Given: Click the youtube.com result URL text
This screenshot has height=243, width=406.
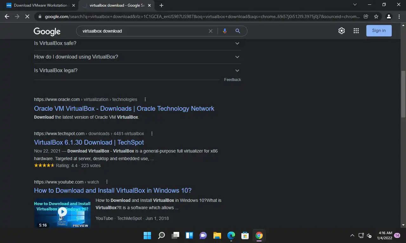Looking at the screenshot, I should tap(66, 182).
